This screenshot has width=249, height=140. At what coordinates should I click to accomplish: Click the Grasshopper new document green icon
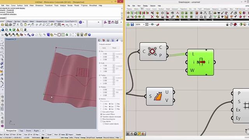(x=128, y=24)
